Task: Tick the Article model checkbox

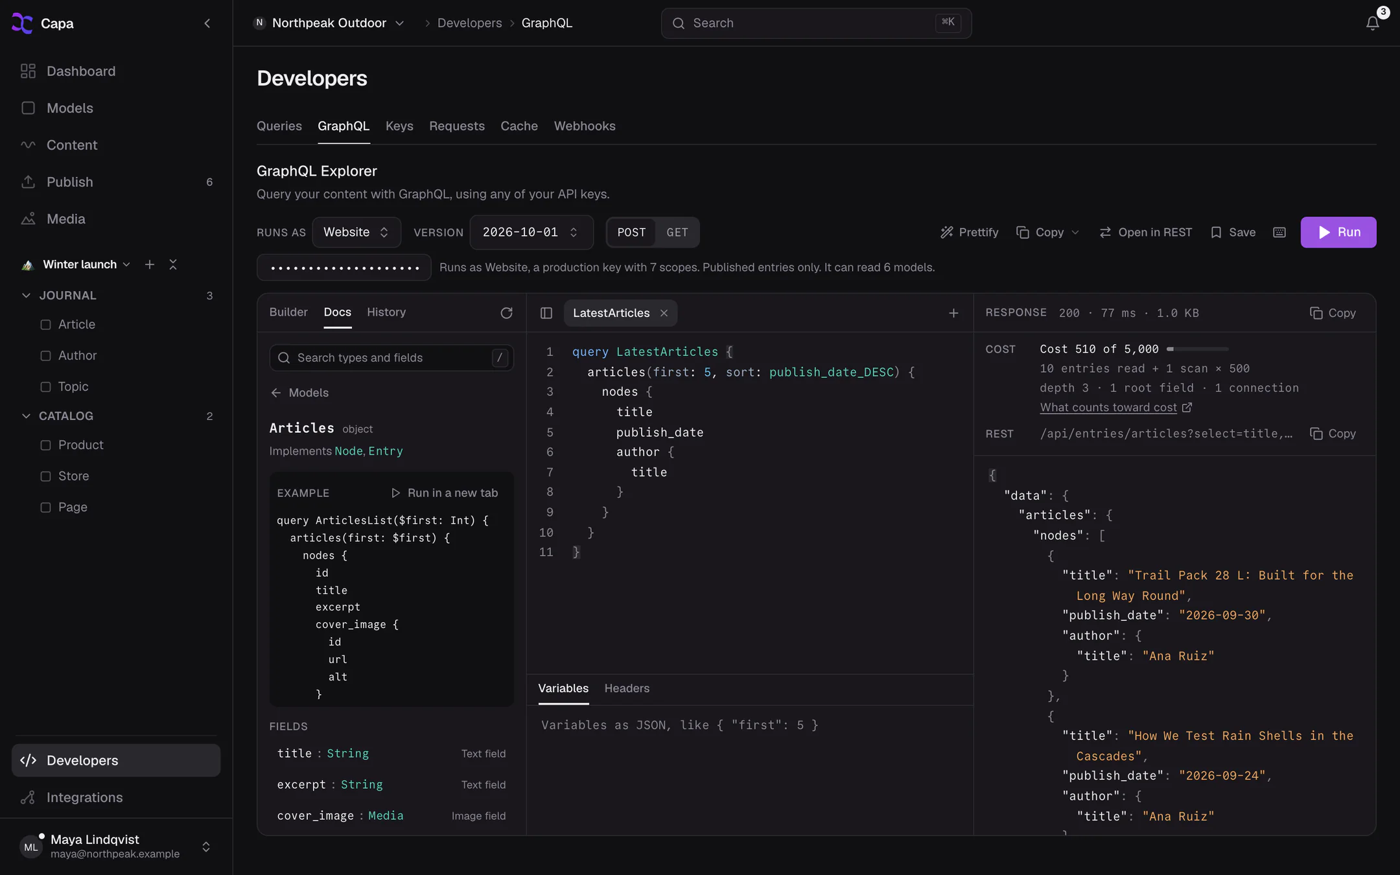Action: click(x=45, y=325)
